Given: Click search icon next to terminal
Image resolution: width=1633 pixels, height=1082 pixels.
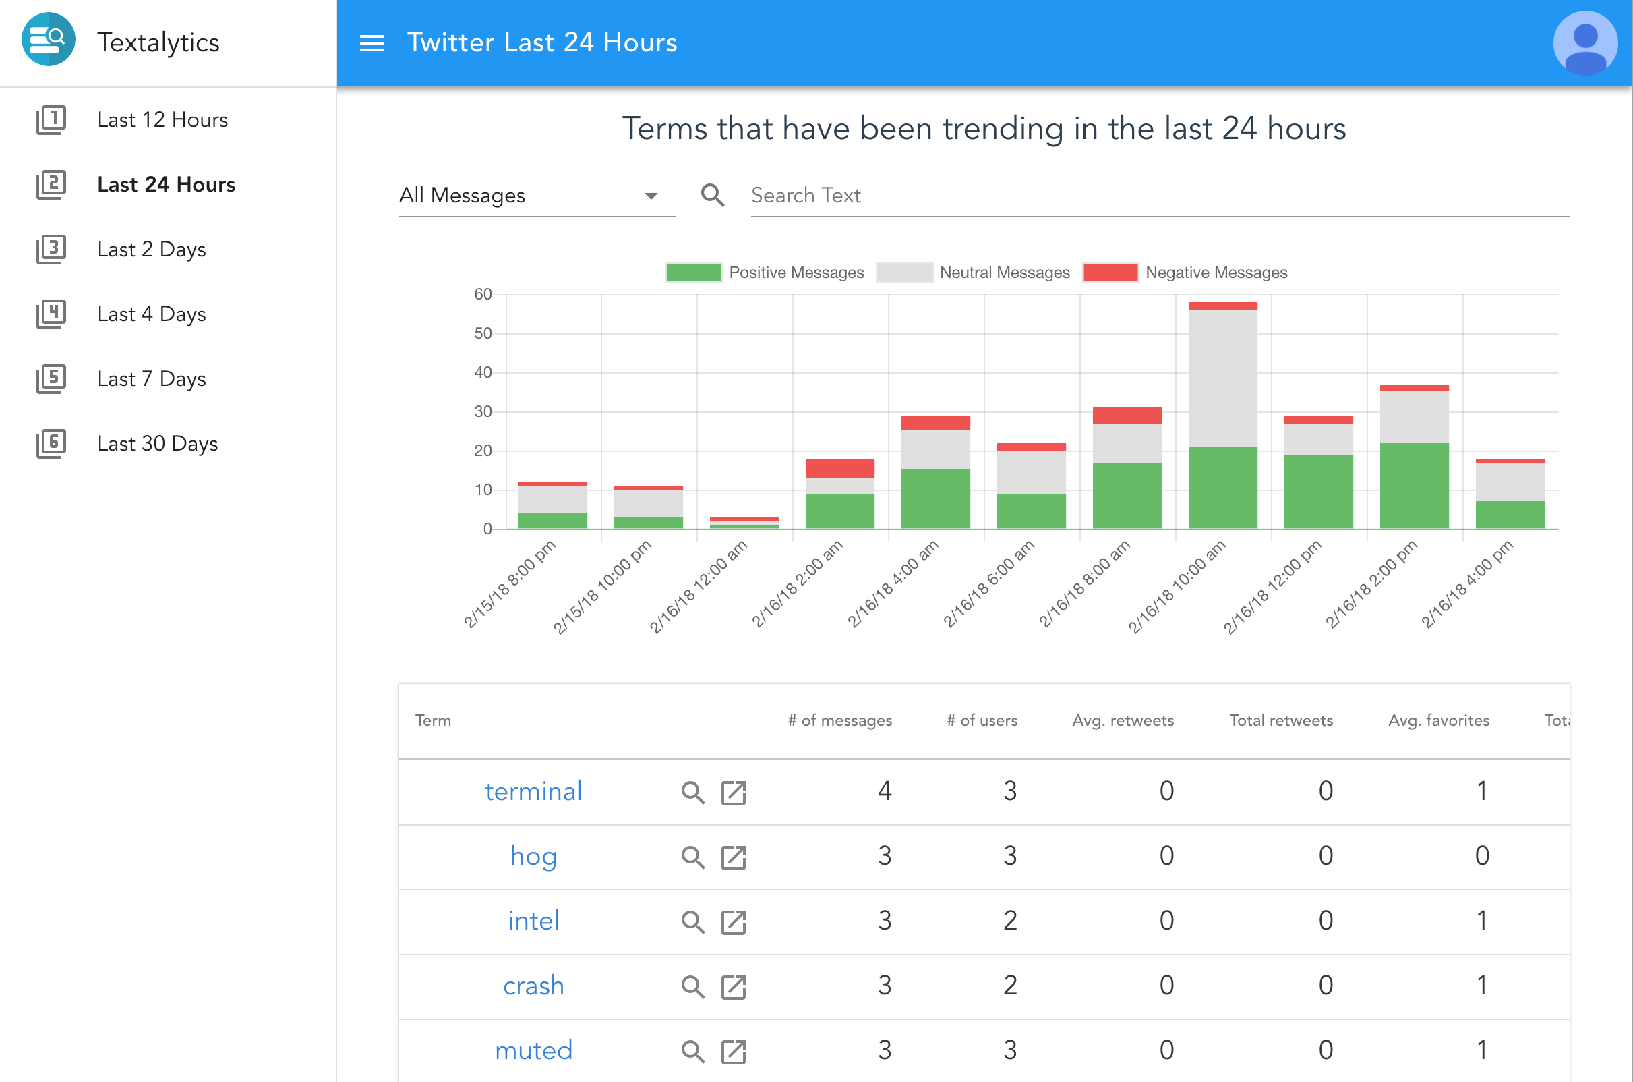Looking at the screenshot, I should click(692, 792).
